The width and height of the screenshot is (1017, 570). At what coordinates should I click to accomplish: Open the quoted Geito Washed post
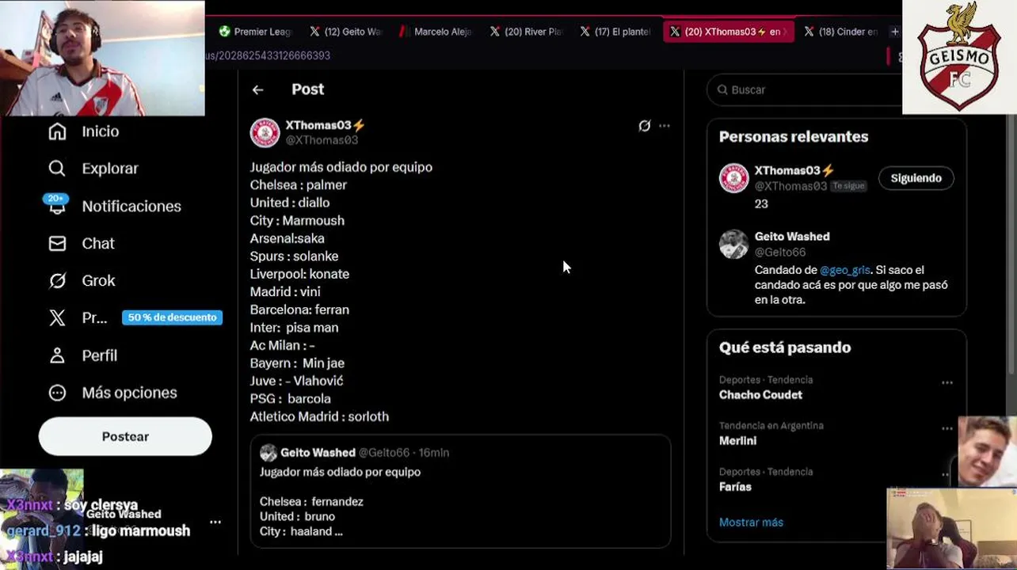[460, 491]
